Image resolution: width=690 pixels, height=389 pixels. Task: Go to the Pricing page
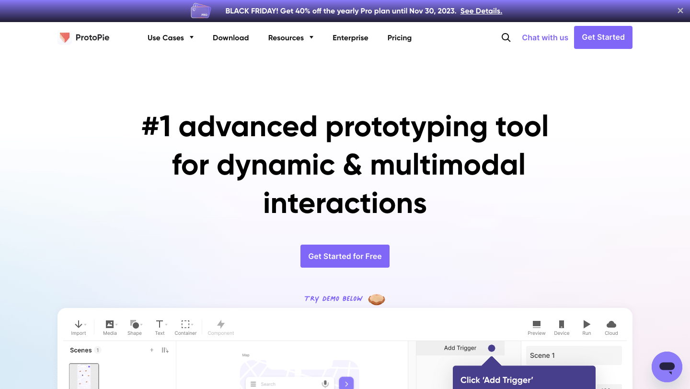[x=399, y=37]
